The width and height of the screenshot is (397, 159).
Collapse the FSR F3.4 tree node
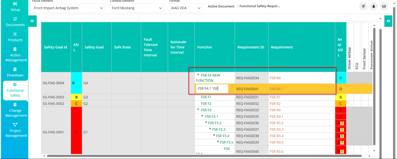tap(214, 136)
